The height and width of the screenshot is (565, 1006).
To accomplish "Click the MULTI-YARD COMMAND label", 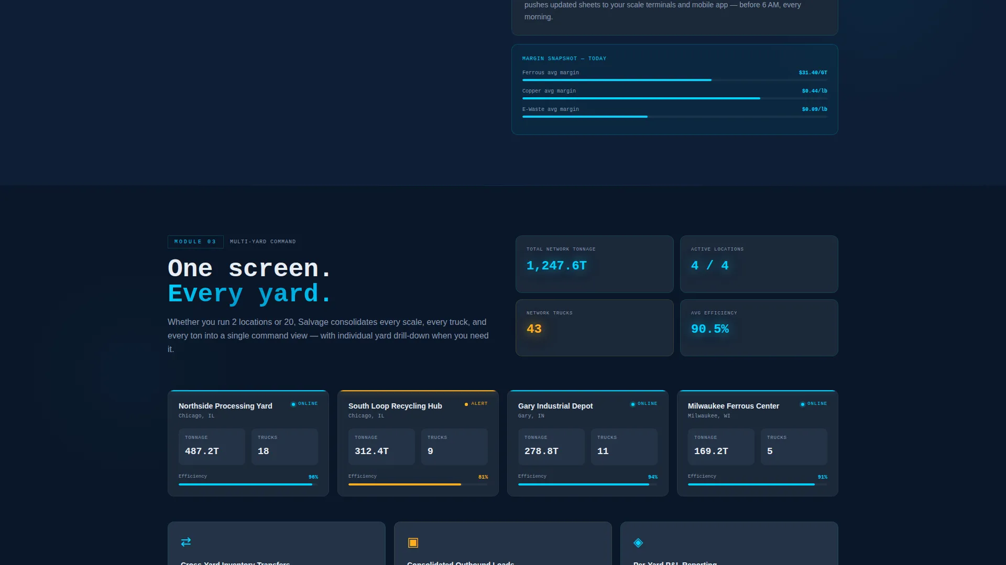I will tap(263, 242).
